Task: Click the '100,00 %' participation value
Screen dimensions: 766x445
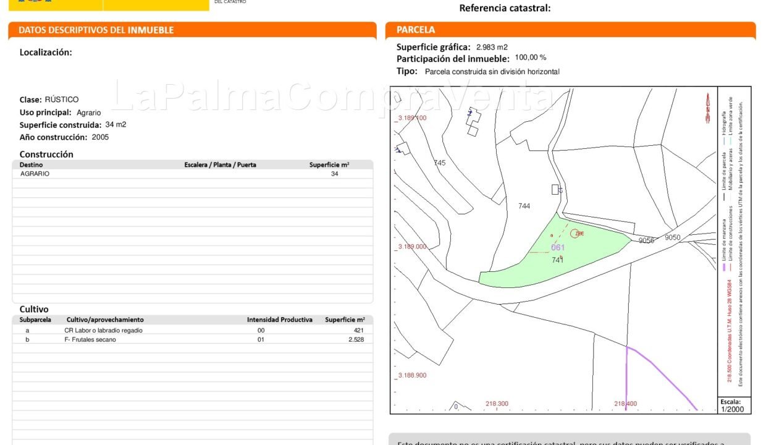Action: point(531,57)
